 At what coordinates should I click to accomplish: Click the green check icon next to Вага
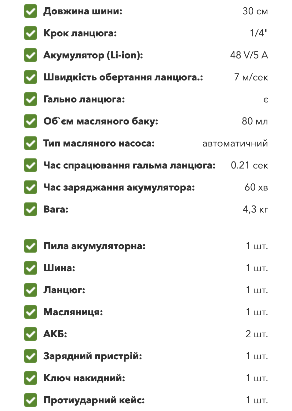[31, 209]
